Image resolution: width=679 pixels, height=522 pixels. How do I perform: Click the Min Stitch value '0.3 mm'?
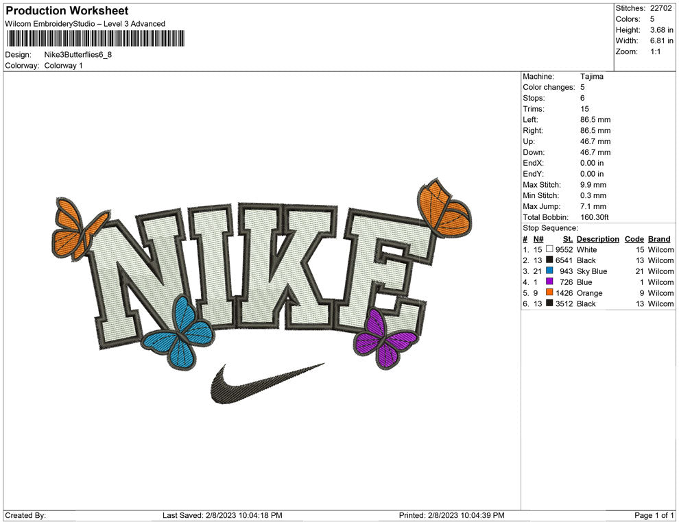coord(593,195)
